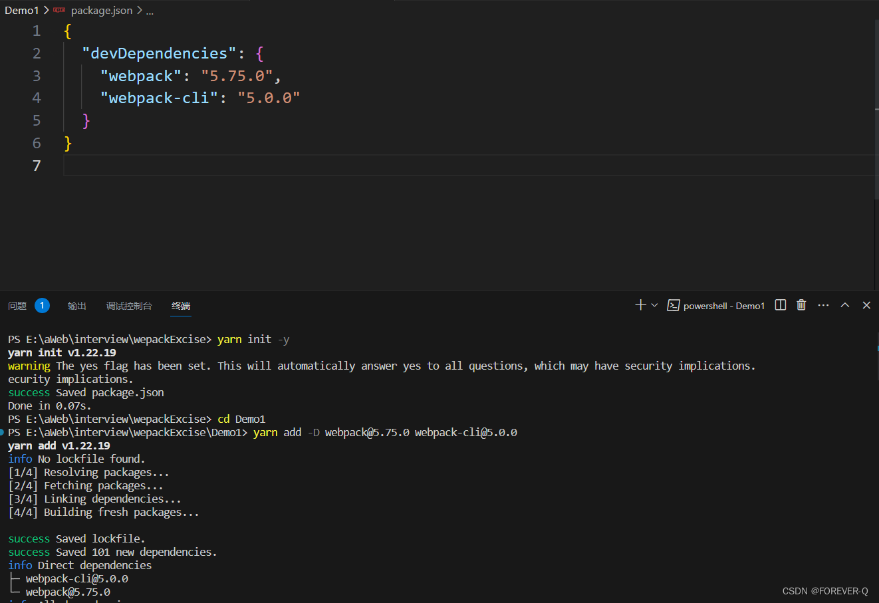Split the powershell terminal
Screen dimensions: 879x603
coord(780,304)
